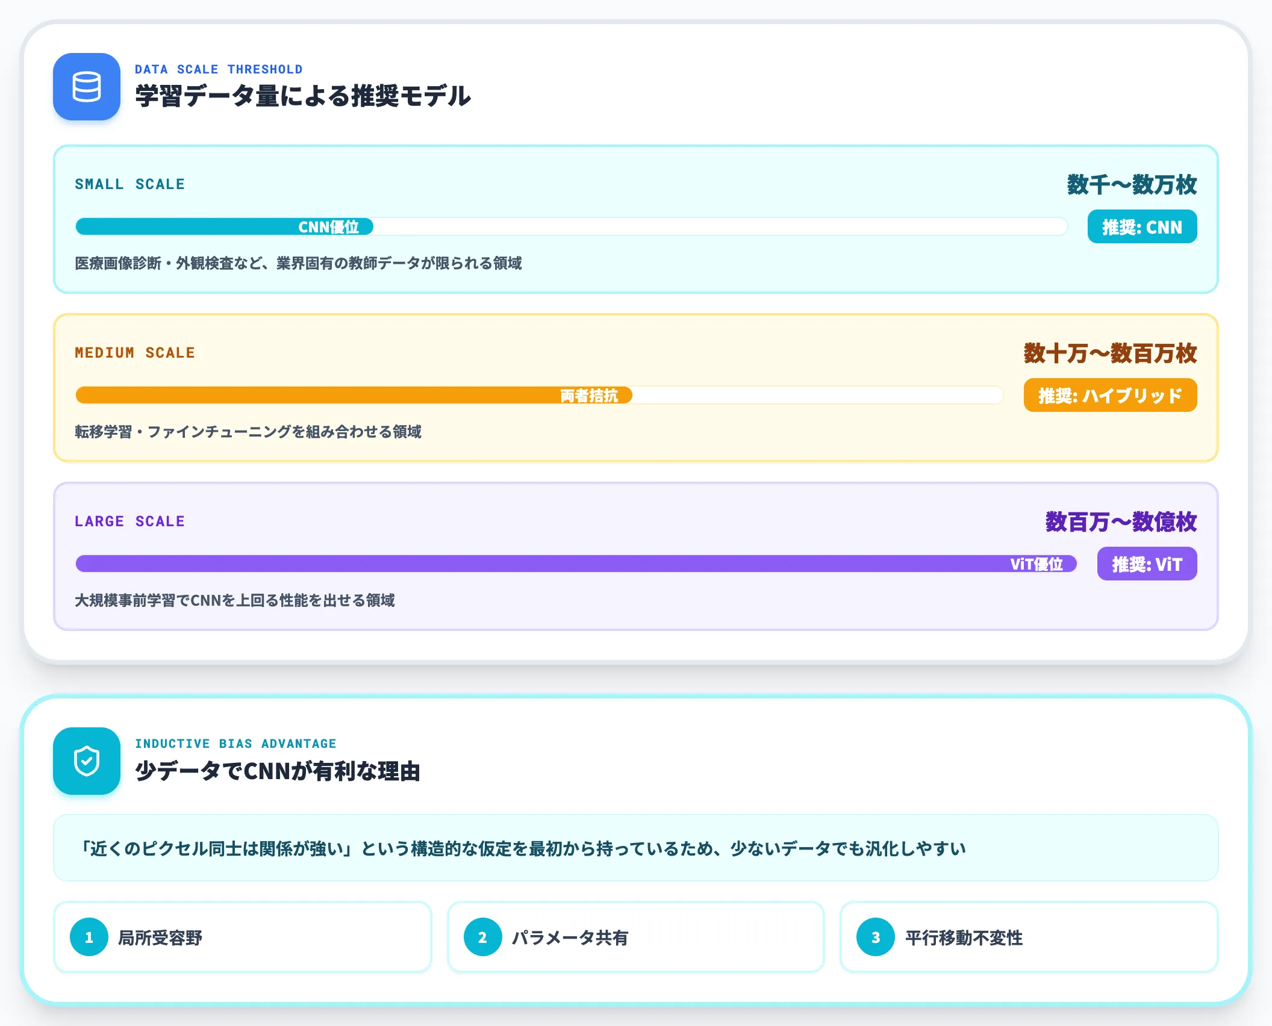
Task: Click the 推奨: ViT badge
Action: coord(1147,564)
